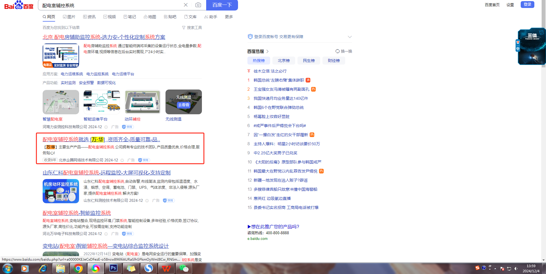Open the Action Center flag icon
Viewport: 546px width, 274px height.
(502, 269)
